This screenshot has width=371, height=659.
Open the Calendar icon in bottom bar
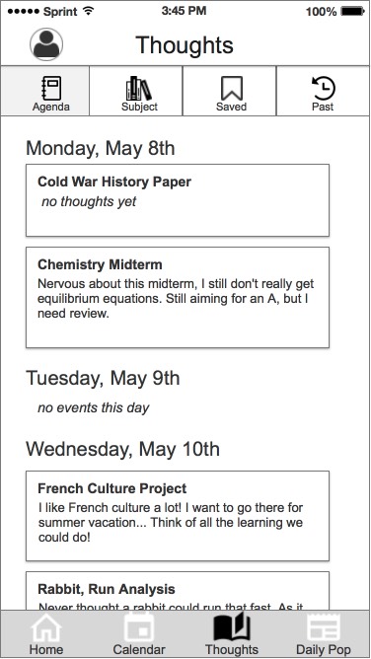pyautogui.click(x=139, y=627)
